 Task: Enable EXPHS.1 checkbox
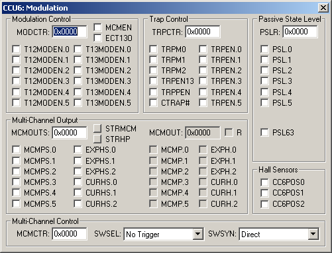coord(78,161)
